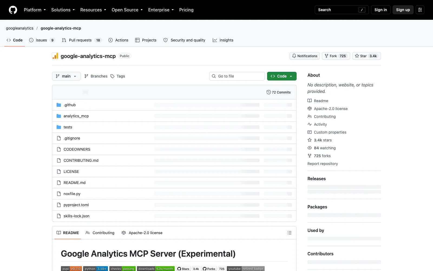Image resolution: width=433 pixels, height=271 pixels.
Task: Open the google-analytics-mcp breadcrumb link
Action: tap(61, 28)
